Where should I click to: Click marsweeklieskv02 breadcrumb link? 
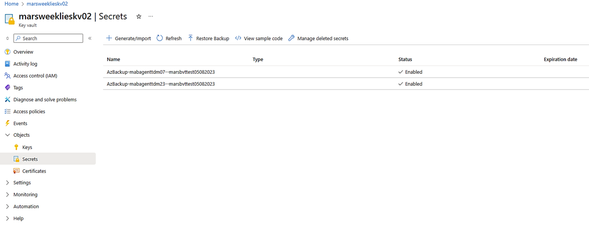(x=47, y=3)
